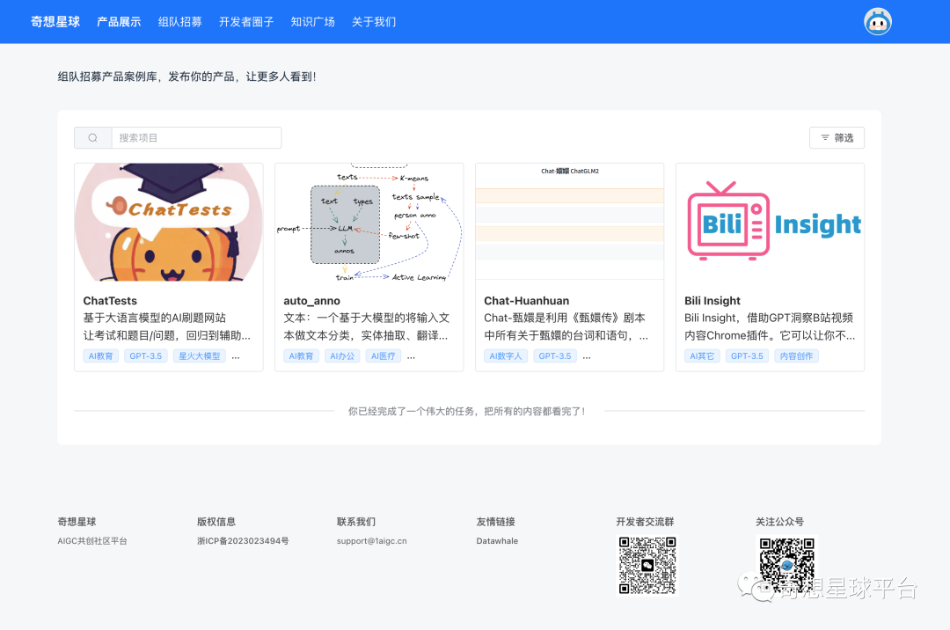950x630 pixels.
Task: Click ChatTests description 基于大语言模型的AI刷题网站
Action: (x=155, y=318)
